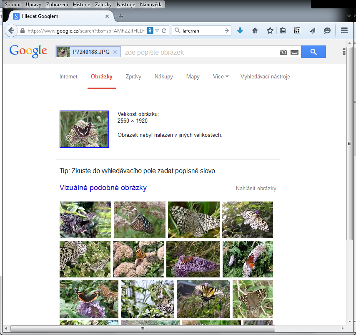Open the Firefox hamburger menu
356x335 pixels.
[x=344, y=30]
